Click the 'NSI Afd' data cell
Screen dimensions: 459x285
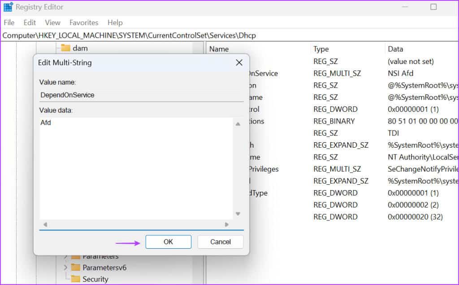[400, 73]
